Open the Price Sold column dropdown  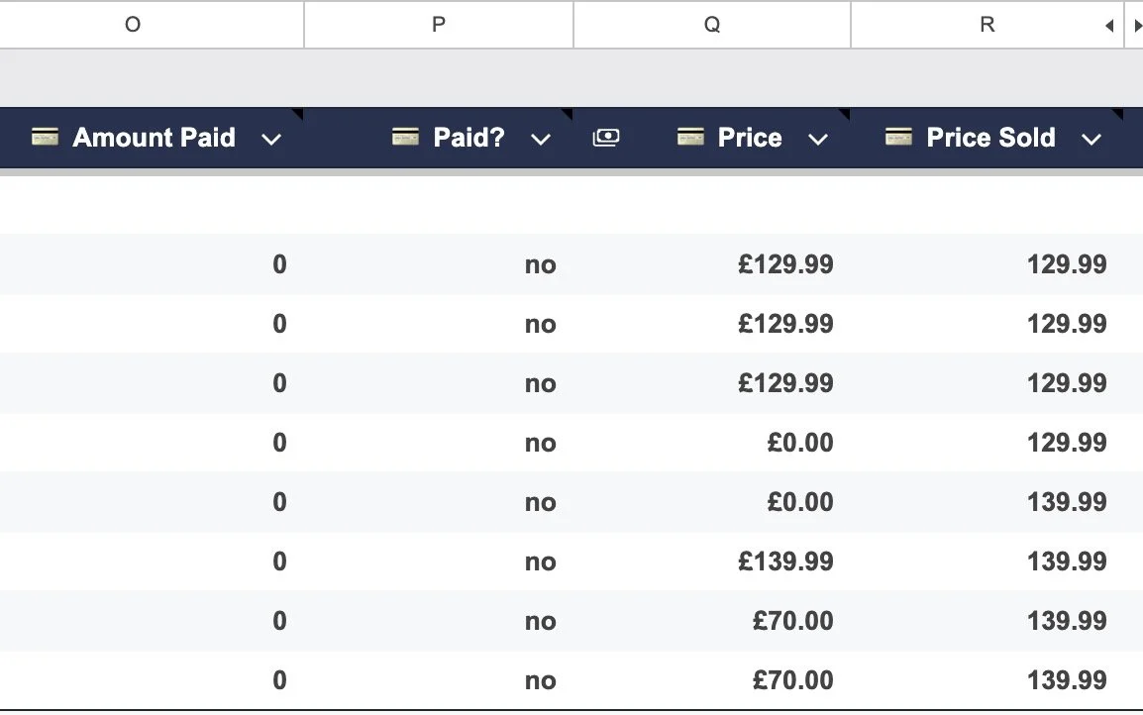click(1091, 139)
